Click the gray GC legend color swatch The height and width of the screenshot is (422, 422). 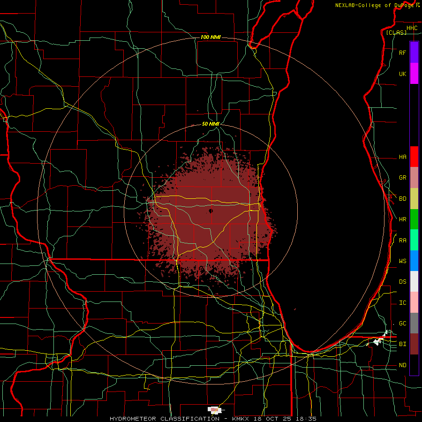pos(414,323)
